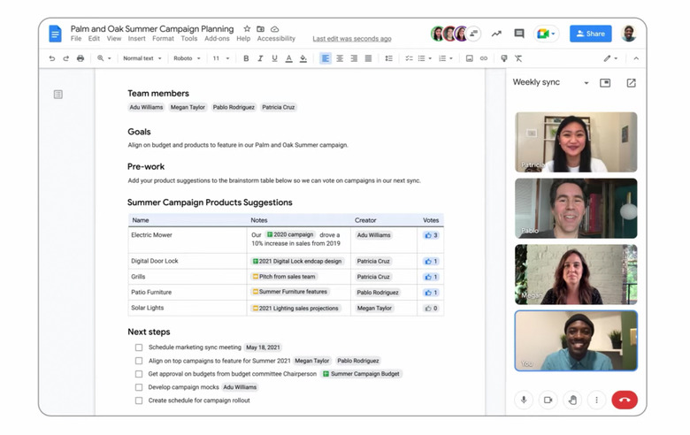The image size is (690, 435).
Task: Star the Palm and Oak document
Action: (247, 29)
